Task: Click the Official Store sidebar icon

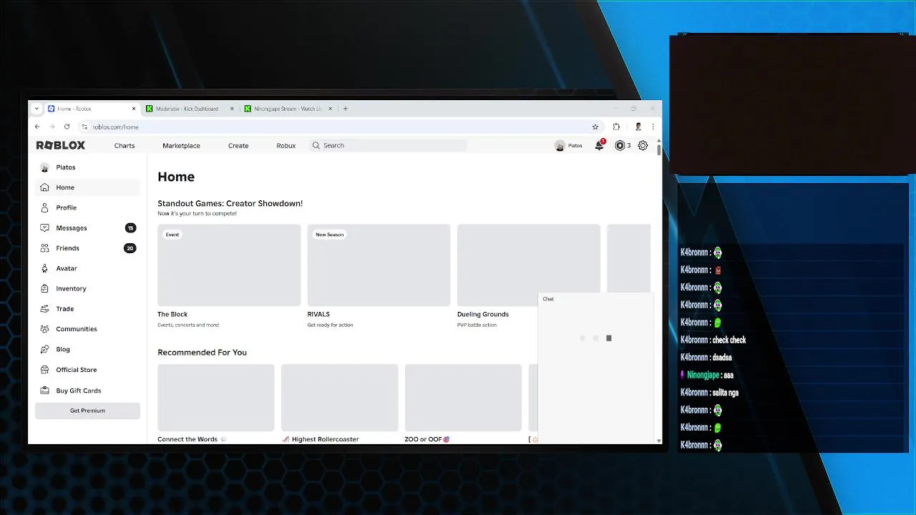Action: pos(44,370)
